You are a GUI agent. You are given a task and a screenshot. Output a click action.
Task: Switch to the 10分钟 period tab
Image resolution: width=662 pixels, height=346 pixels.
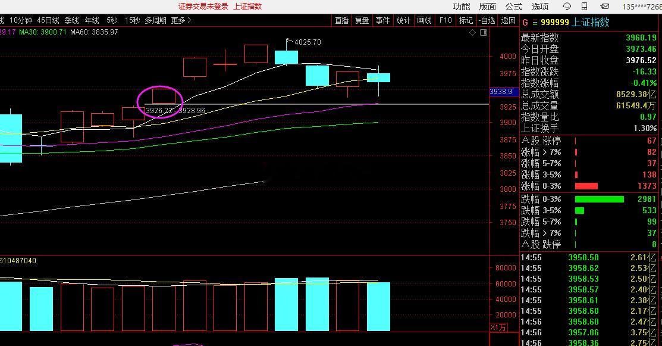coord(20,20)
